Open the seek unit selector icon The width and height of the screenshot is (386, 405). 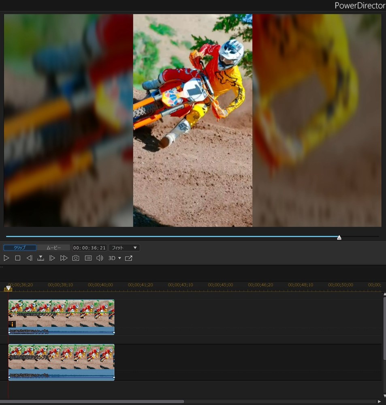pyautogui.click(x=41, y=258)
